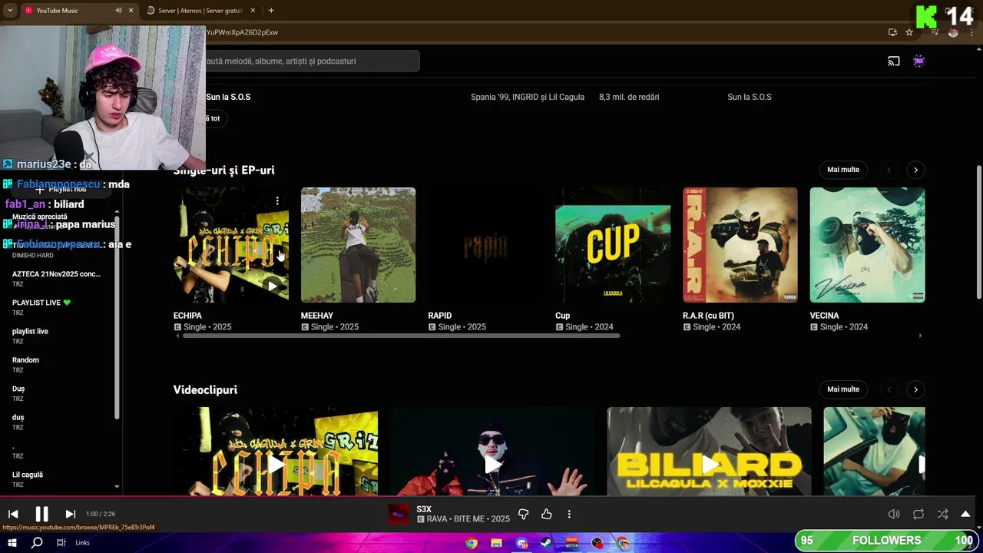Click the RAPID single title

(x=440, y=316)
